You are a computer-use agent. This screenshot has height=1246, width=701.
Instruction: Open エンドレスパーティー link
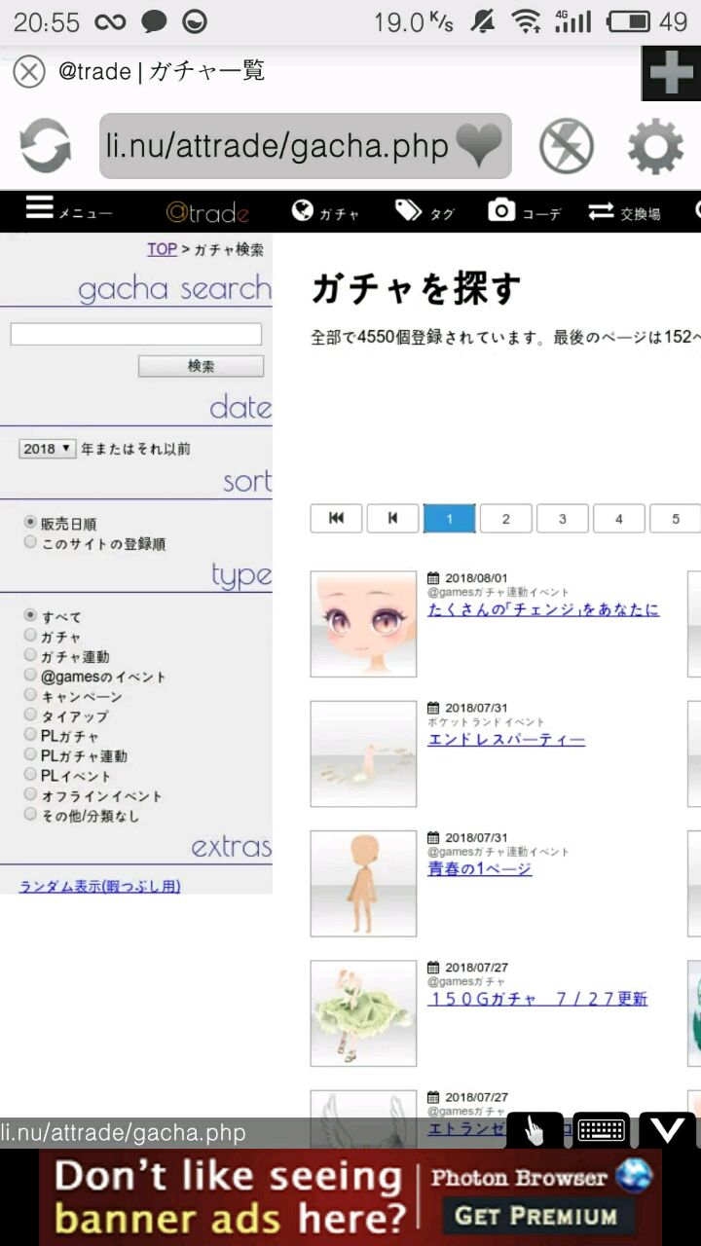point(506,740)
